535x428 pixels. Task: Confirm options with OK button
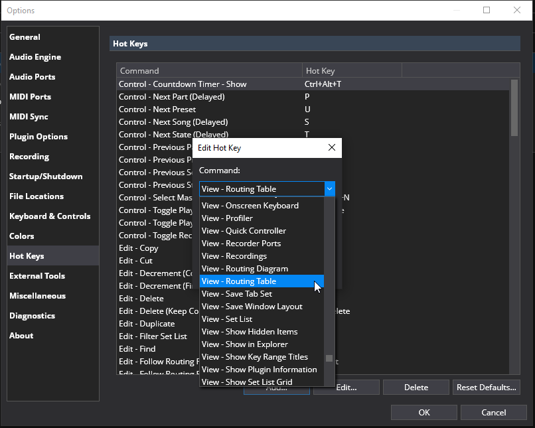tap(424, 412)
